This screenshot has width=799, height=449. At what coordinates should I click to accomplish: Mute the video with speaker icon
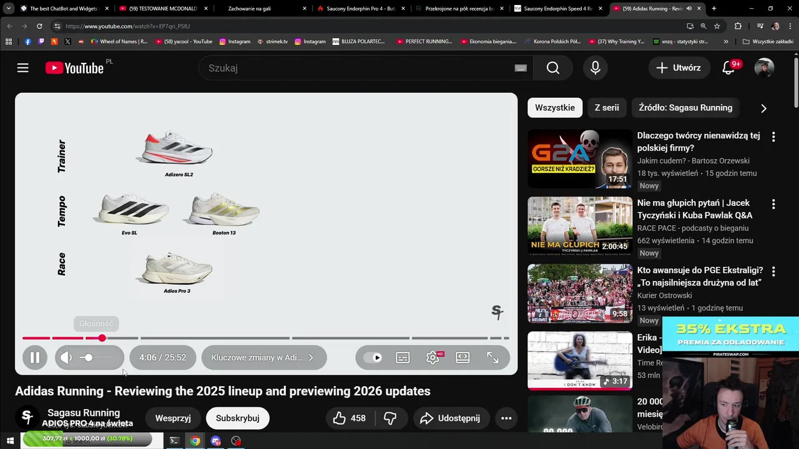[66, 357]
